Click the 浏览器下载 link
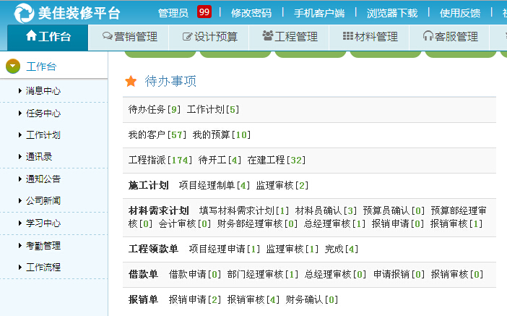507x316 pixels. coord(391,13)
